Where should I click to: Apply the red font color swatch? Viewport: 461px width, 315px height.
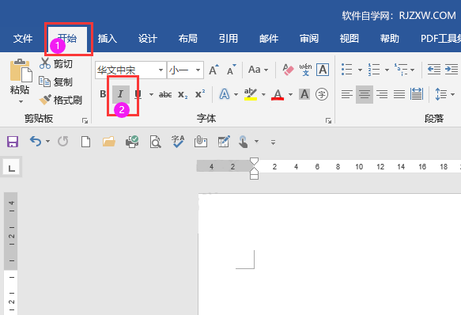pos(278,94)
